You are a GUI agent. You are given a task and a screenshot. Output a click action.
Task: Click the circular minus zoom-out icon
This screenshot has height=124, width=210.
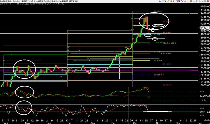(177, 1)
